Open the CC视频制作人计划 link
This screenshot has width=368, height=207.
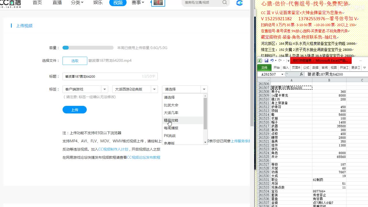coord(113,149)
